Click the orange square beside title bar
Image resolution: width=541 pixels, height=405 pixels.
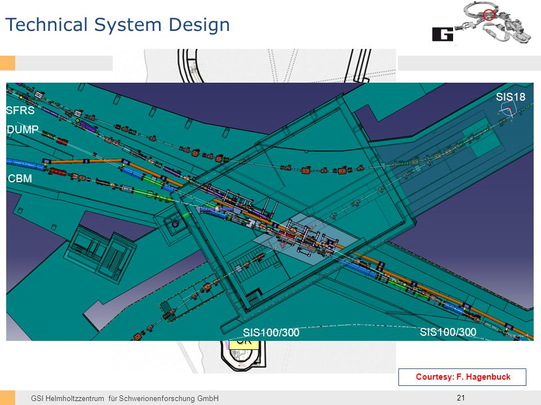[x=7, y=63]
